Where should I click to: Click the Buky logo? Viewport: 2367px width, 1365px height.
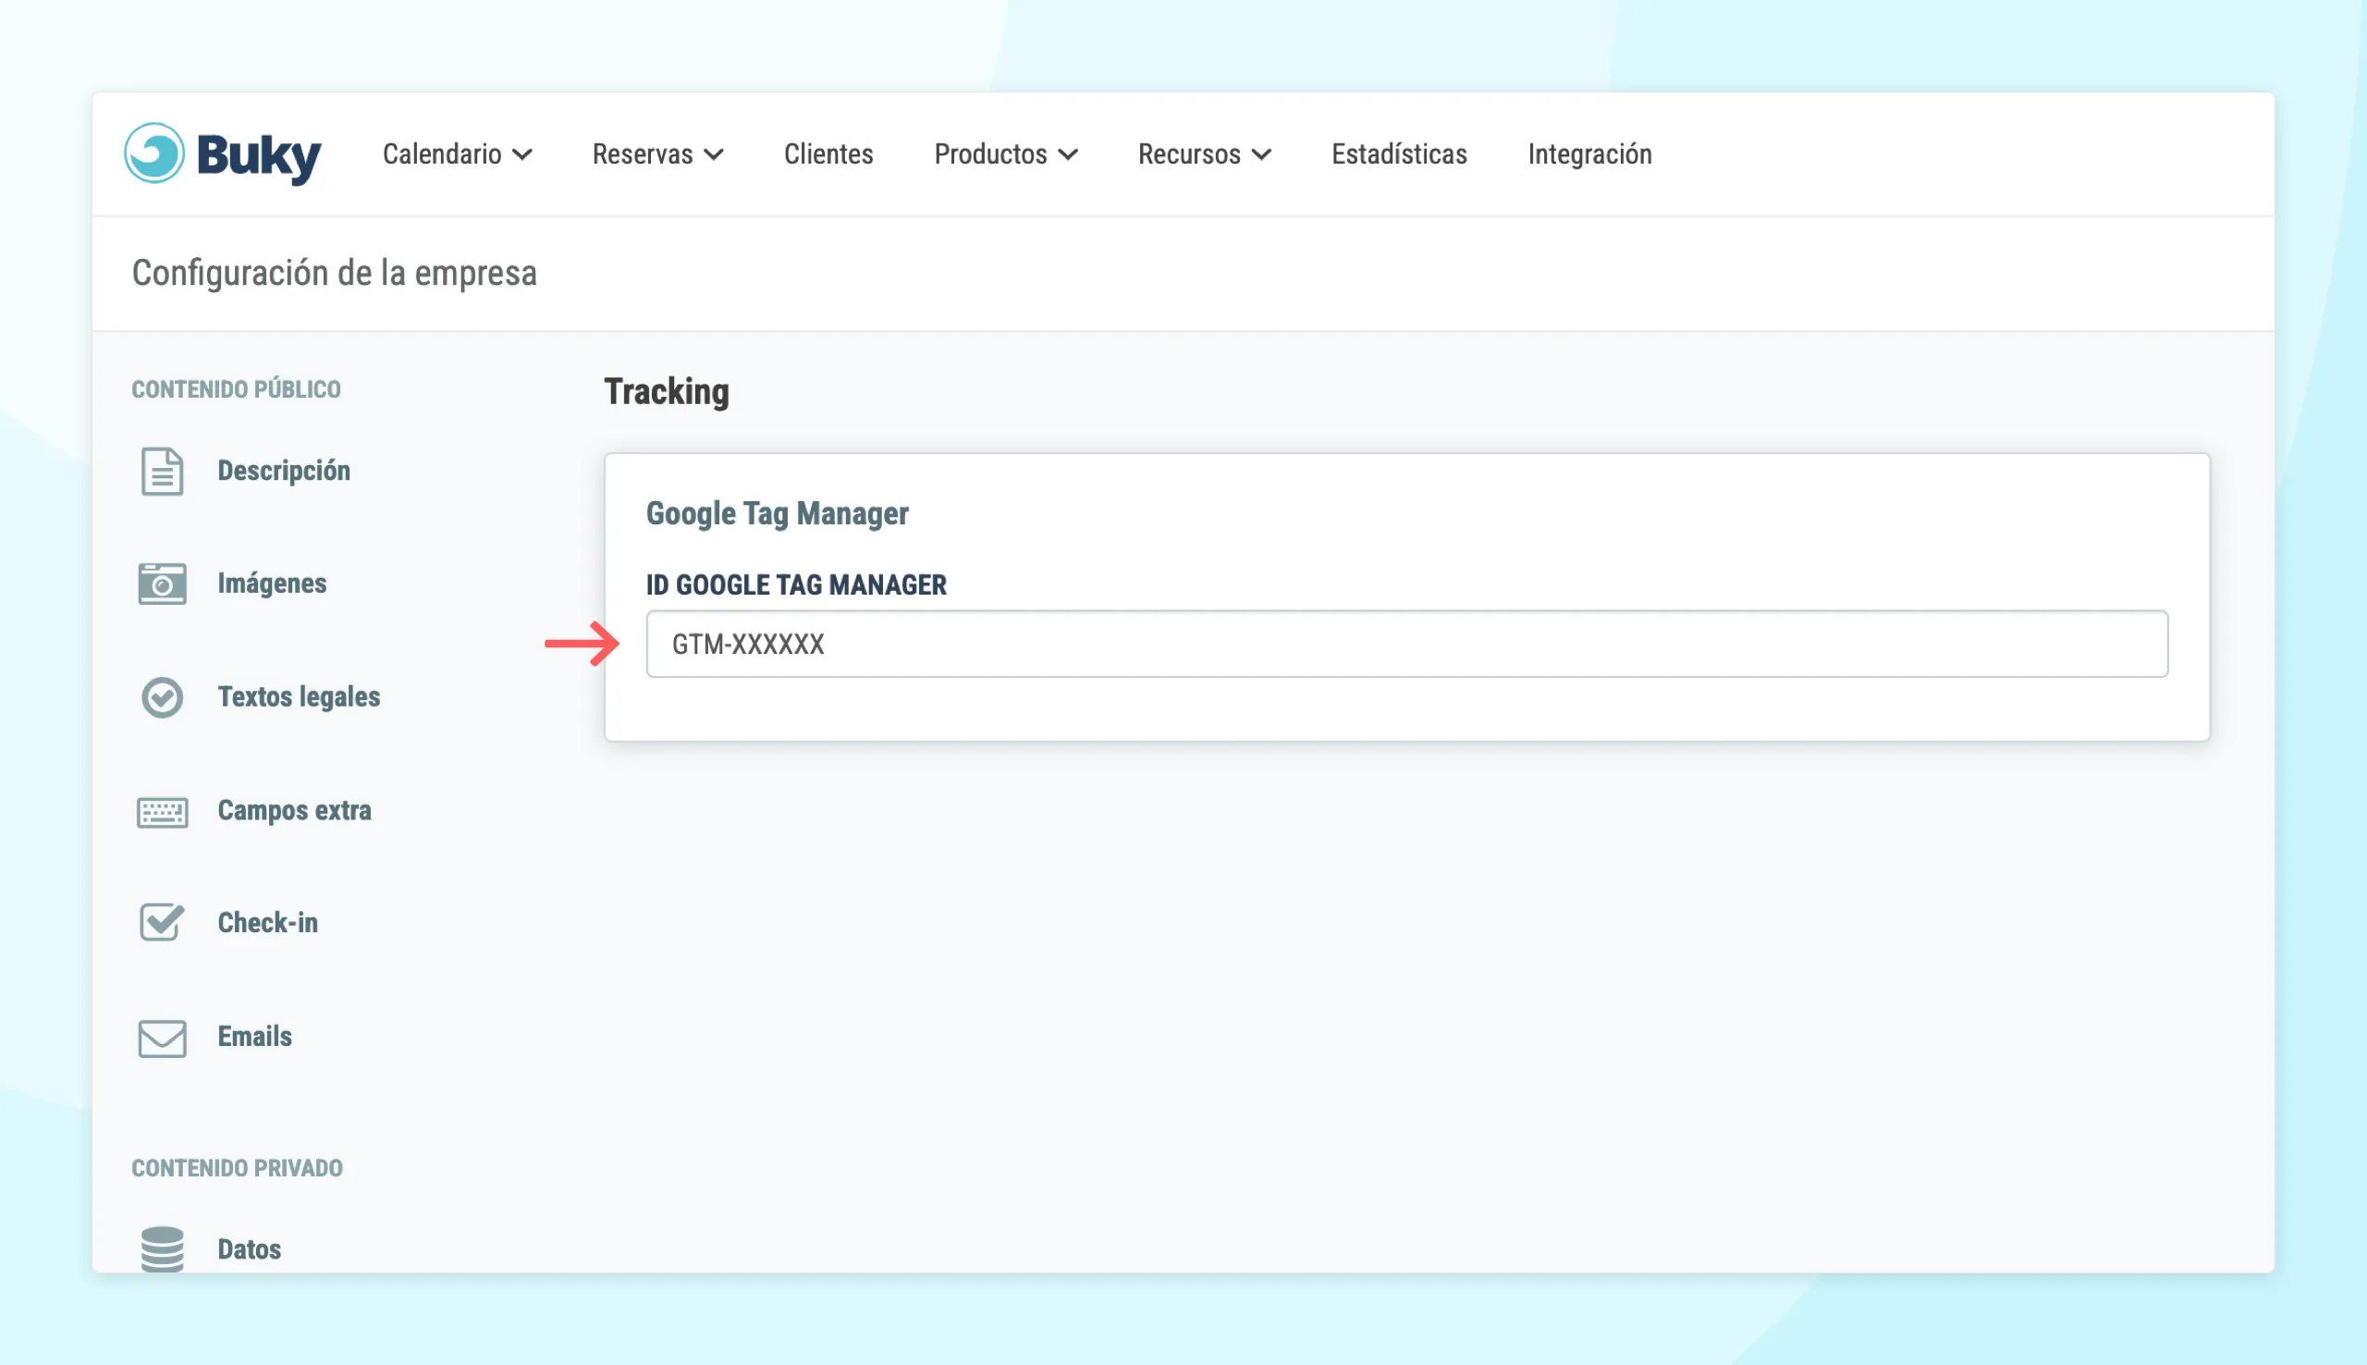[x=222, y=154]
